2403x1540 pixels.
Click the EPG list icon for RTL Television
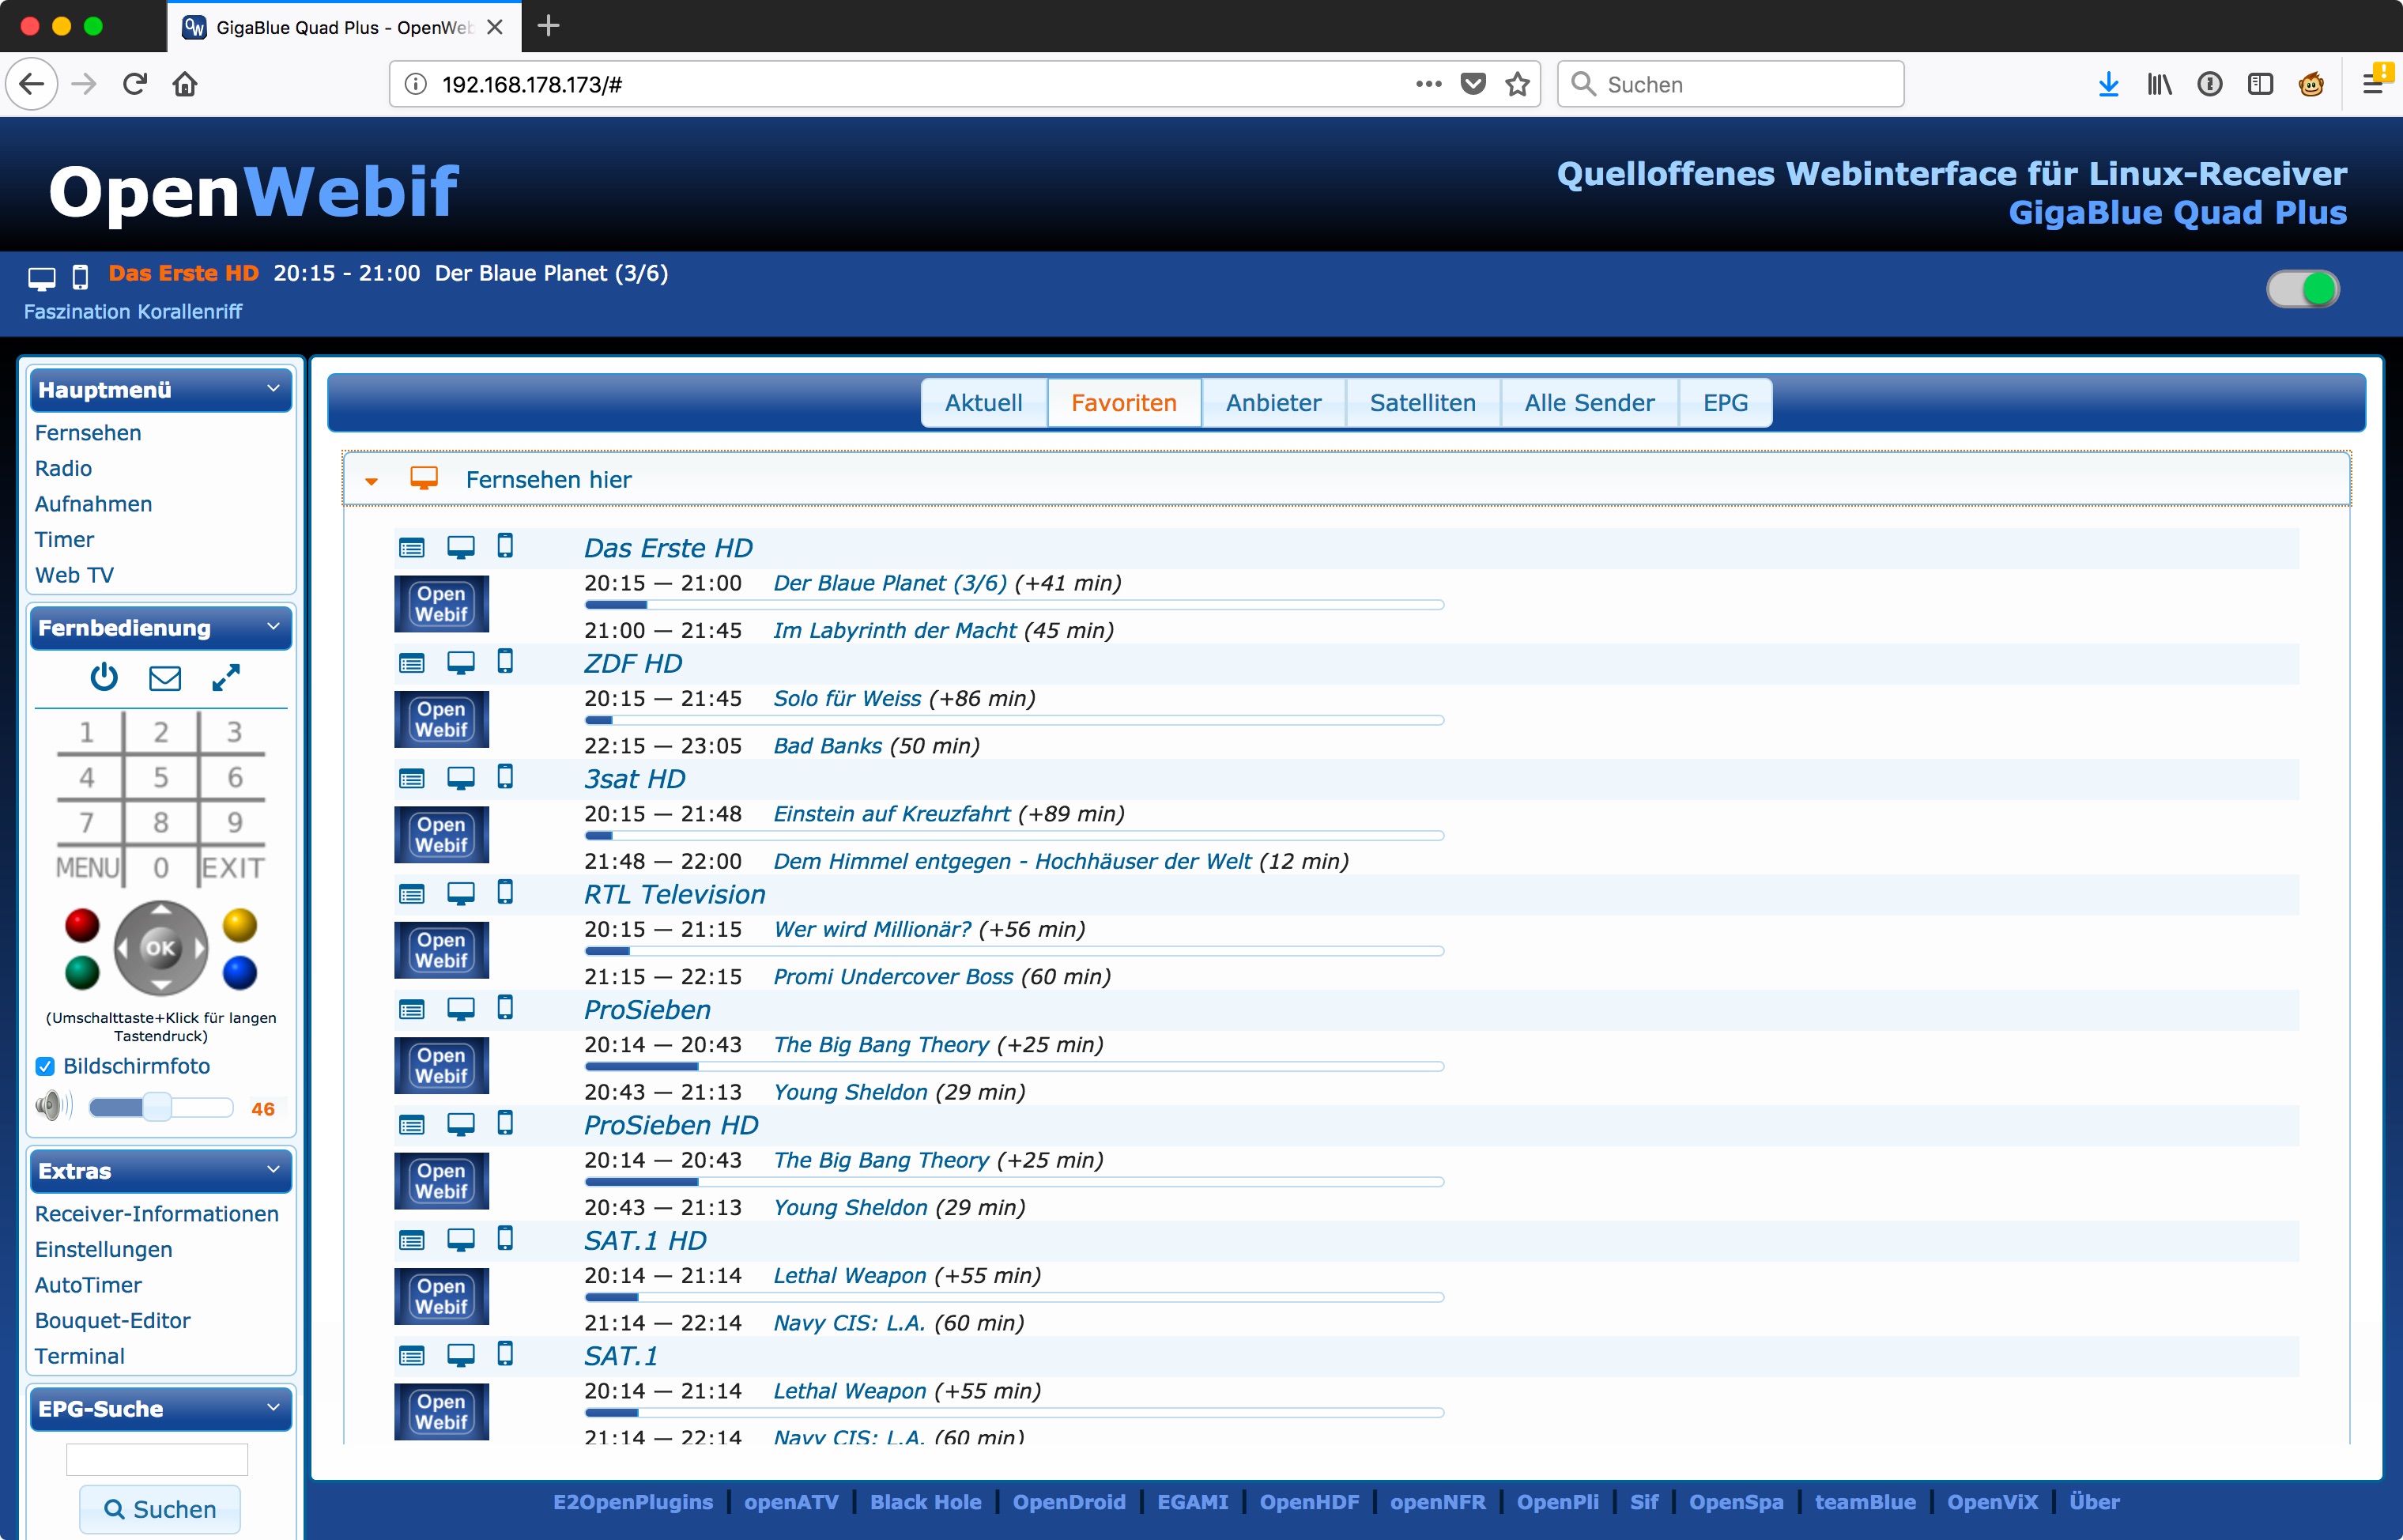point(412,894)
